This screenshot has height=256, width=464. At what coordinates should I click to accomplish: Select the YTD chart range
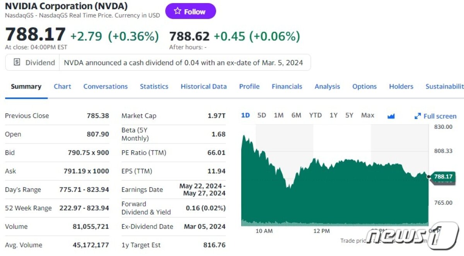(x=315, y=115)
